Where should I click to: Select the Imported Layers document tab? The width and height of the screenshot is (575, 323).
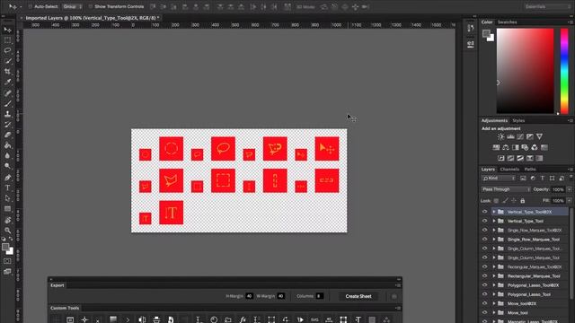tap(92, 18)
